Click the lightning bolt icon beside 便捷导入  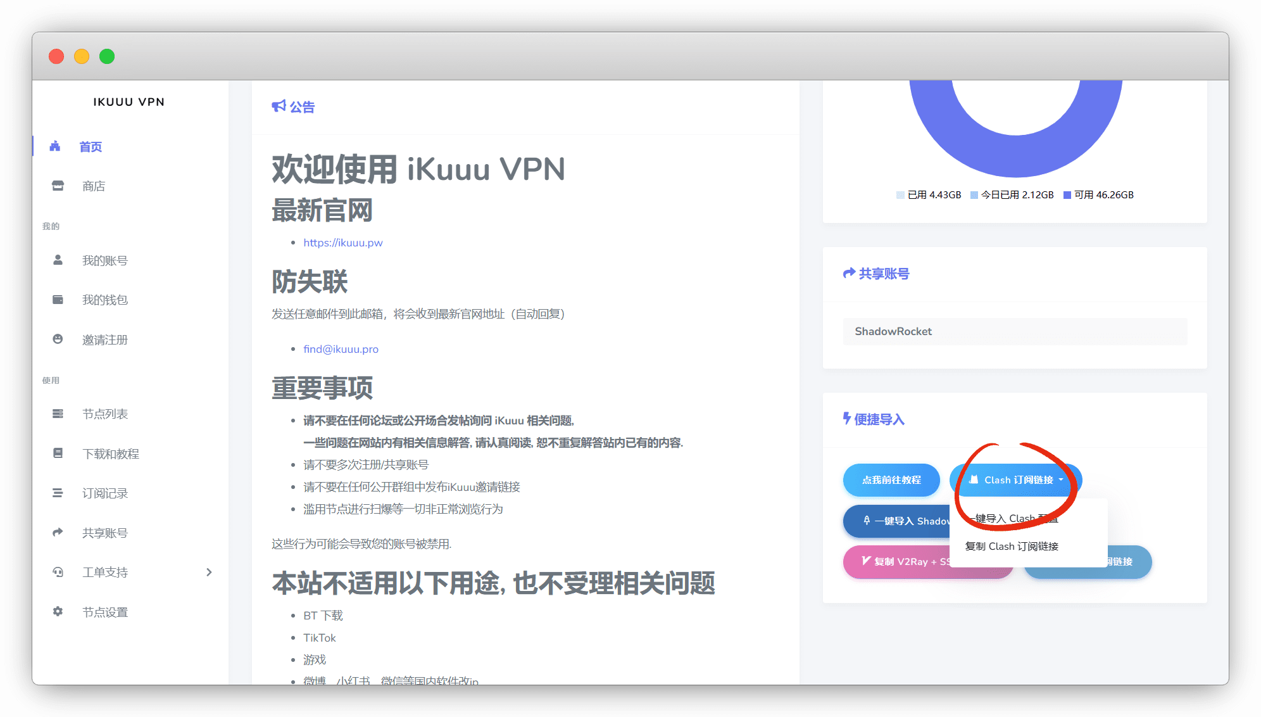(847, 418)
